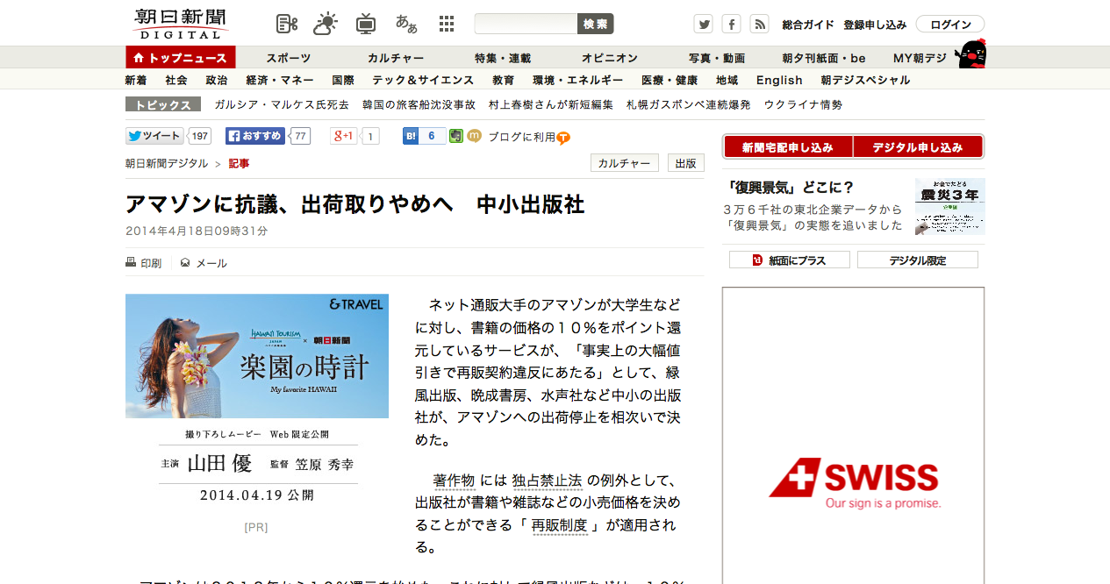Open the SWISS airline advertisement
The height and width of the screenshot is (584, 1110).
click(853, 436)
